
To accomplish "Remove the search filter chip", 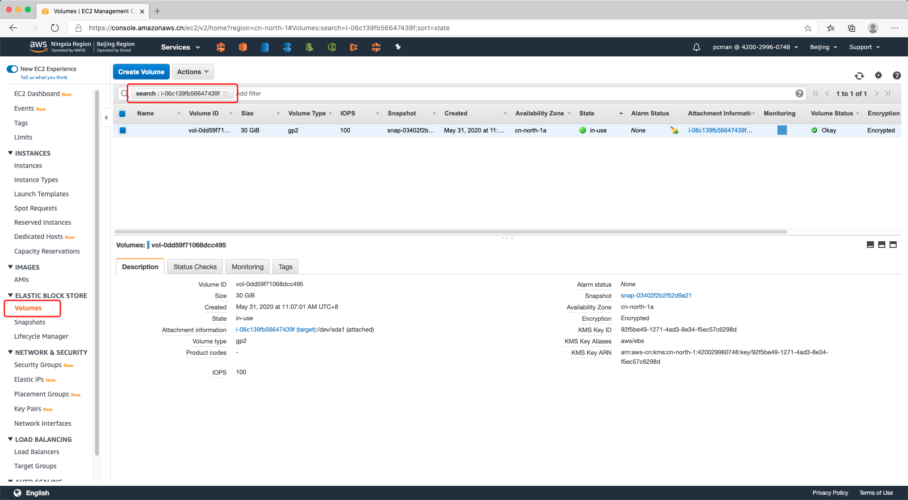I will (226, 94).
